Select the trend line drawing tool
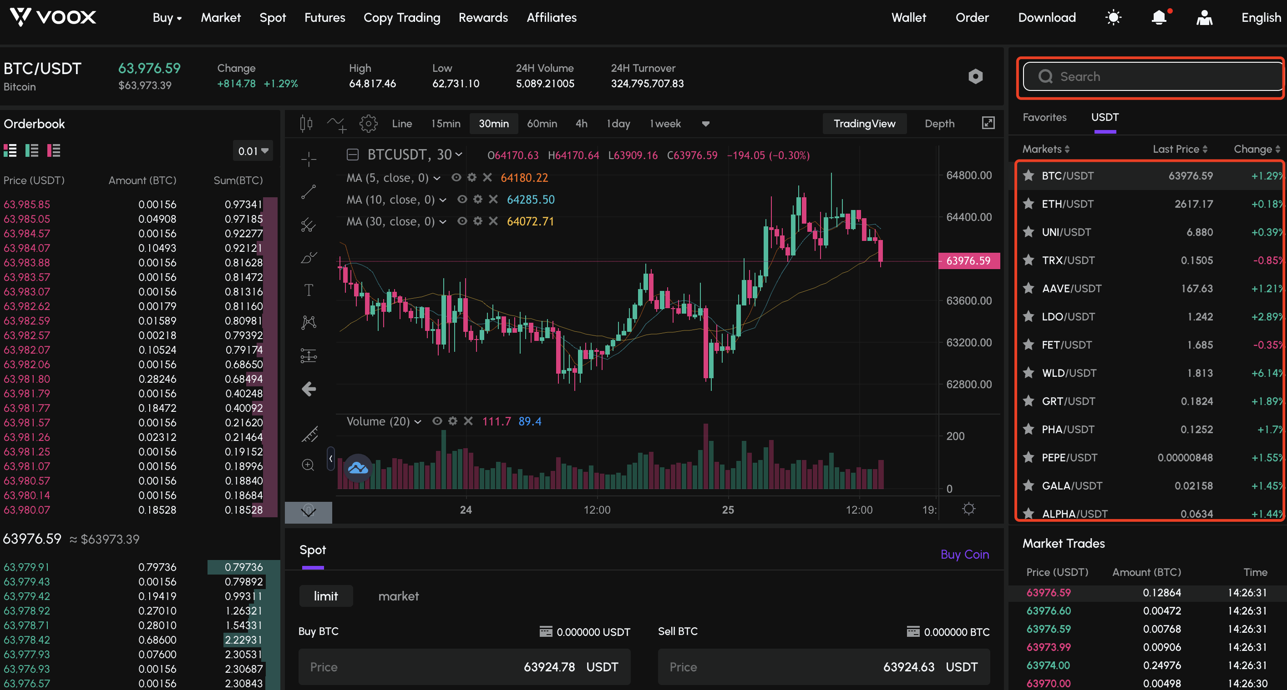Image resolution: width=1287 pixels, height=690 pixels. point(309,191)
